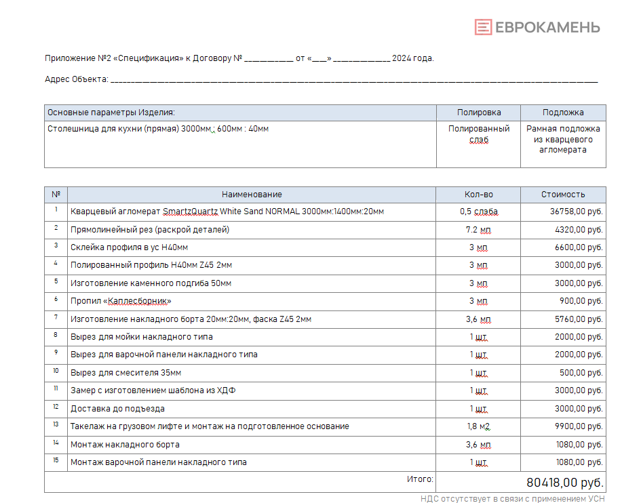Click the Полировка column header
This screenshot has height=503, width=641.
point(478,113)
